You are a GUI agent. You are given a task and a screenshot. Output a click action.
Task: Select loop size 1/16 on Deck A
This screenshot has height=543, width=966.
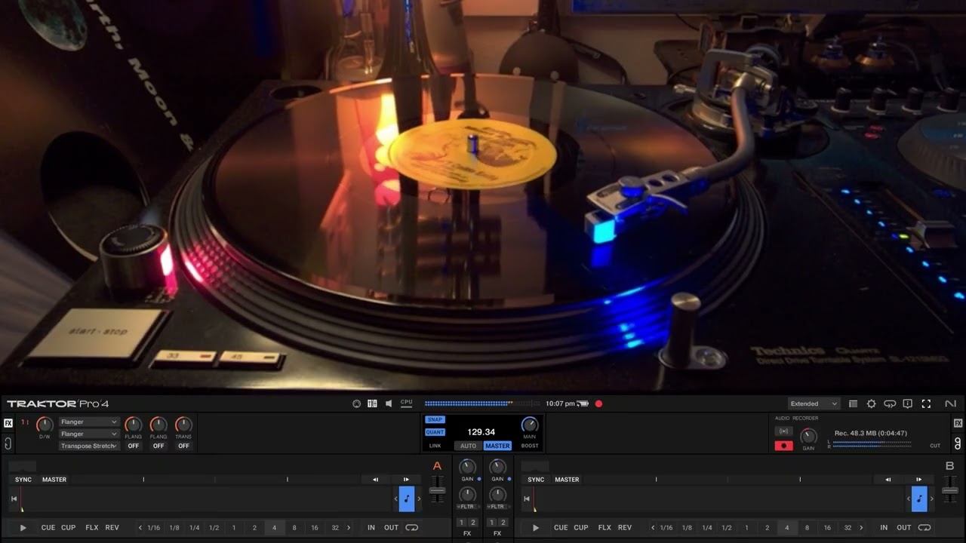pyautogui.click(x=154, y=528)
